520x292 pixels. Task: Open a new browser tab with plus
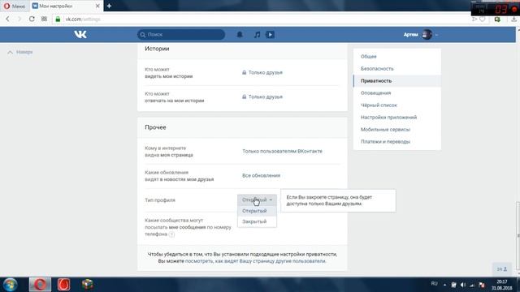coord(109,6)
